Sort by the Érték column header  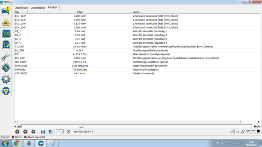[79, 12]
